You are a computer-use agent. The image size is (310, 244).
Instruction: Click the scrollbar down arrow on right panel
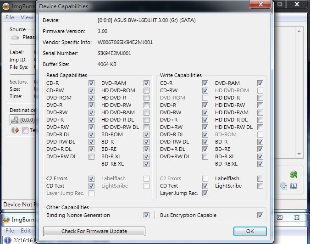299,154
